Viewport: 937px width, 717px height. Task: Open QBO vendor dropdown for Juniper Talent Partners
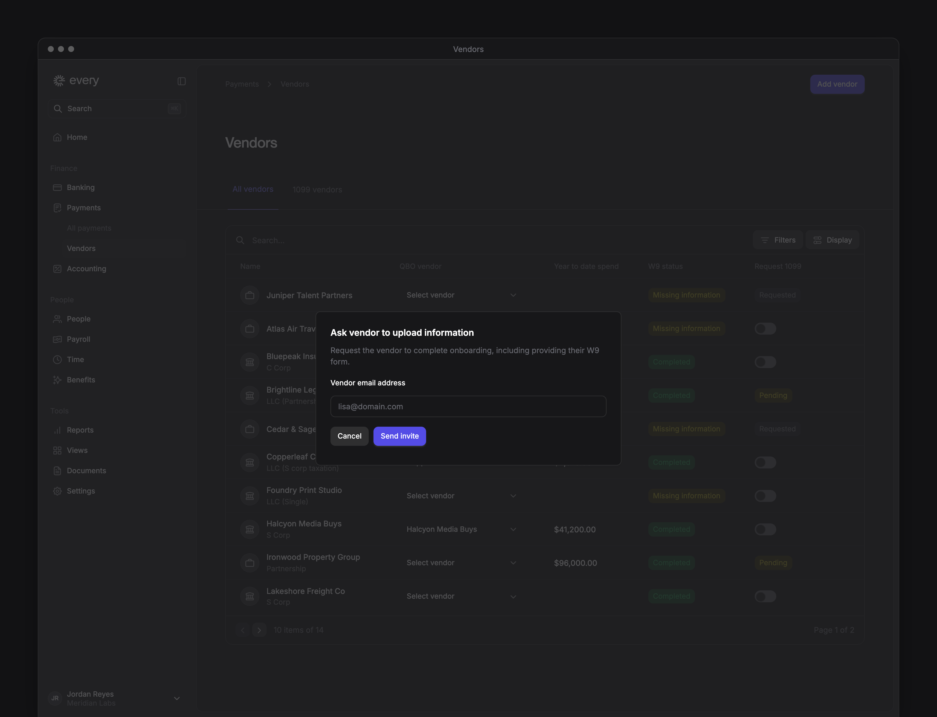461,295
